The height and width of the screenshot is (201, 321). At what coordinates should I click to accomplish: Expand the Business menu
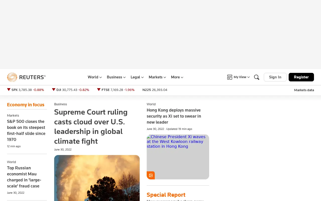(116, 77)
